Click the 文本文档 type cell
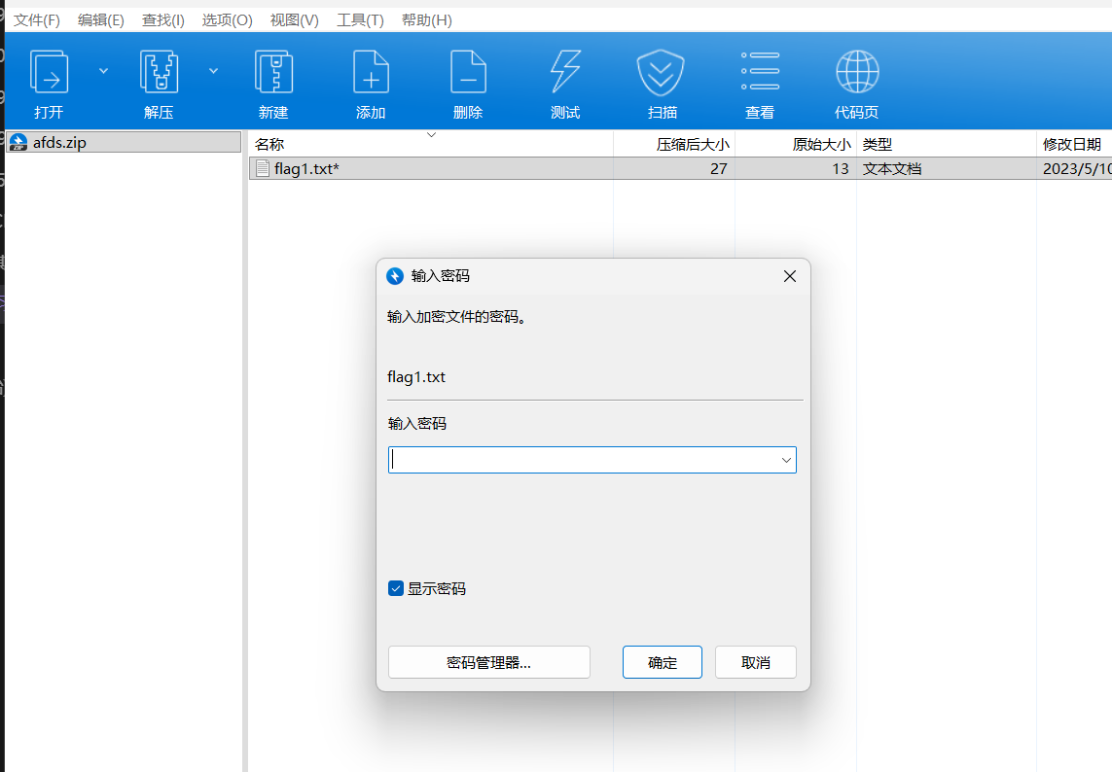The width and height of the screenshot is (1112, 772). click(x=891, y=169)
